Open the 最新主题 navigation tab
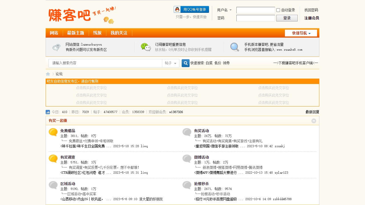Screen dimensions: 365x205 [x=76, y=33]
